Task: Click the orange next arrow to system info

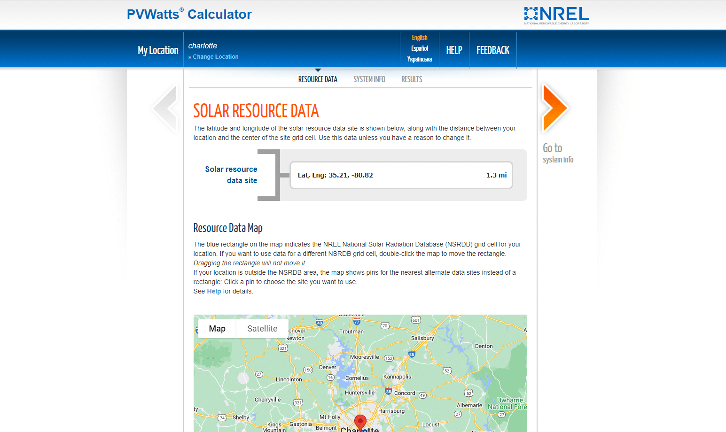Action: click(x=554, y=108)
